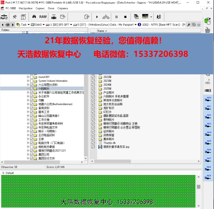
Task: Select the Hd 5 head icon
Action: click(x=208, y=142)
